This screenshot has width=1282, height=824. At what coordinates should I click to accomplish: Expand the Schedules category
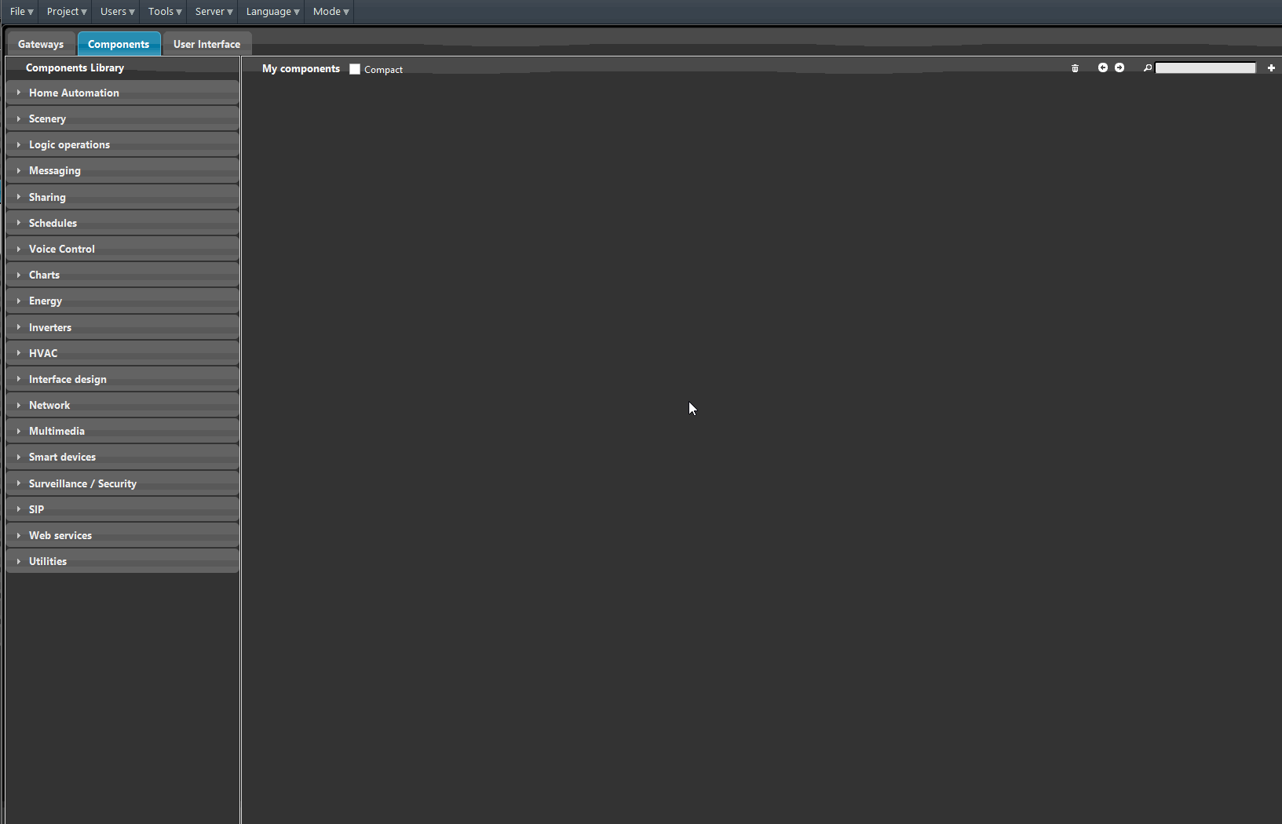(122, 223)
